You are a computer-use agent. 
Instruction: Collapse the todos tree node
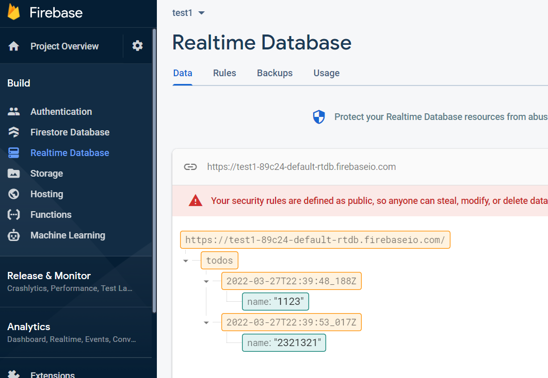(x=186, y=261)
